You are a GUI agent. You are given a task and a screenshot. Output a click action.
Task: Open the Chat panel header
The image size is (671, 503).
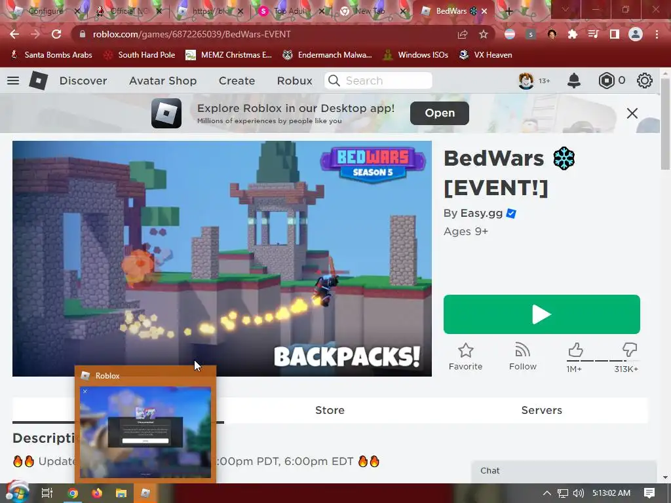(x=564, y=470)
